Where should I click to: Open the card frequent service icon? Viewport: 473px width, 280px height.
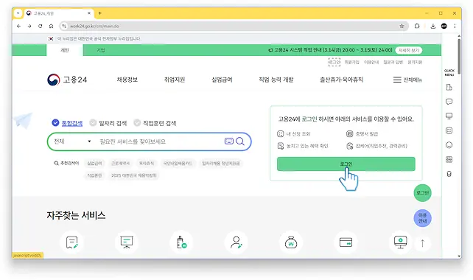[x=346, y=242]
